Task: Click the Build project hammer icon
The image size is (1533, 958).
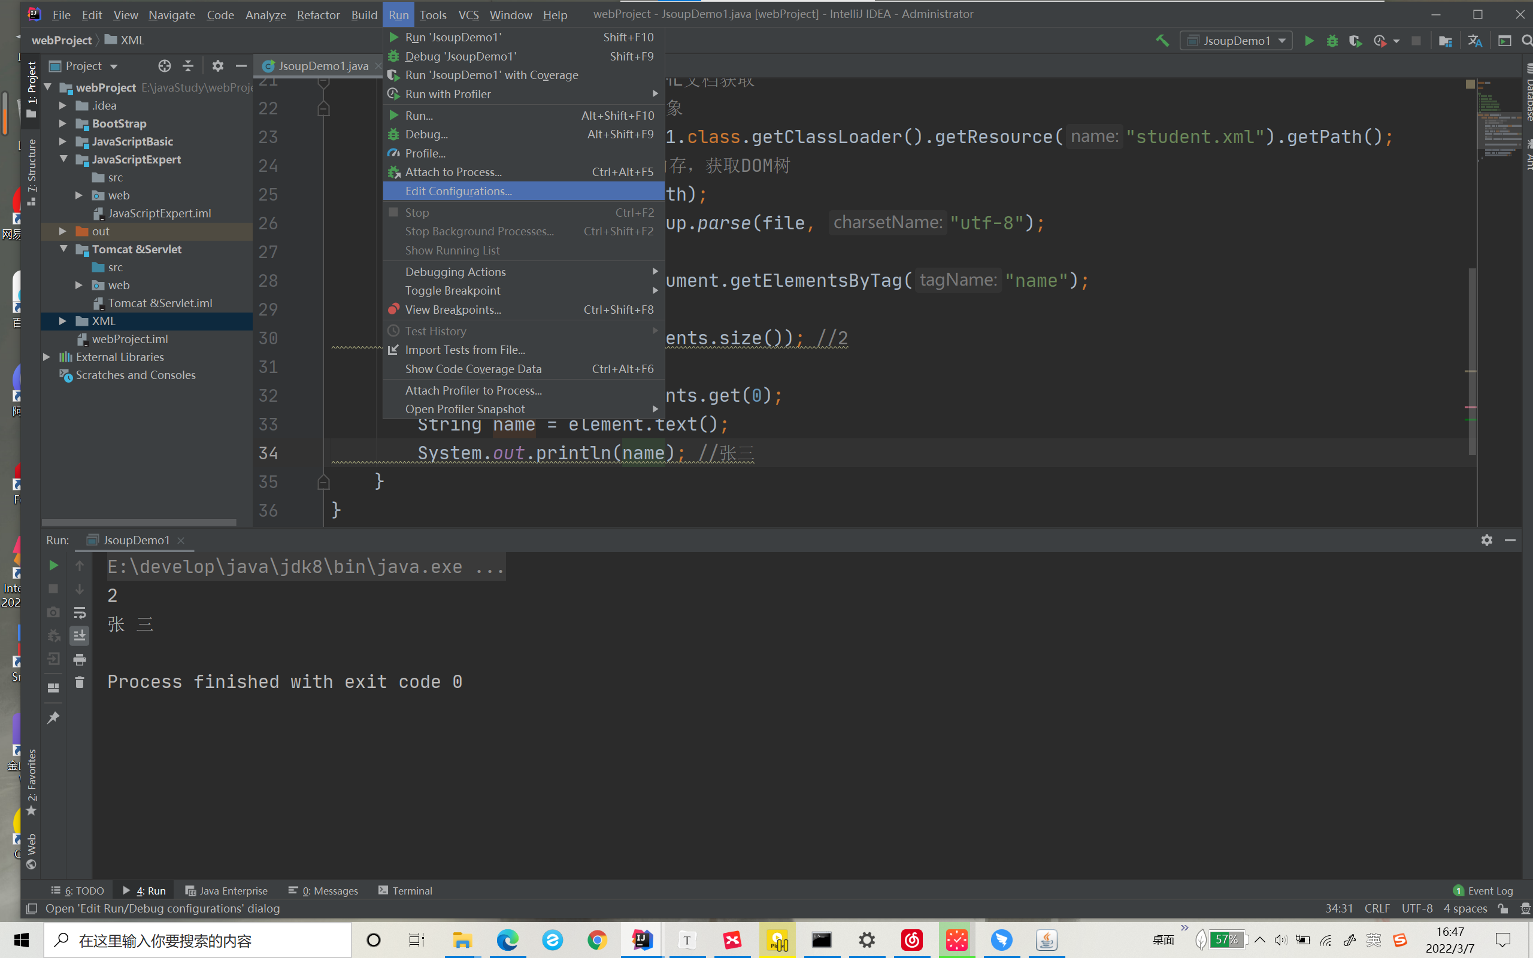Action: 1162,41
